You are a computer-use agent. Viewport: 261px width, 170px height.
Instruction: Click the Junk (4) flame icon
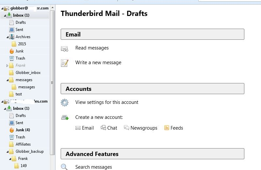12,130
